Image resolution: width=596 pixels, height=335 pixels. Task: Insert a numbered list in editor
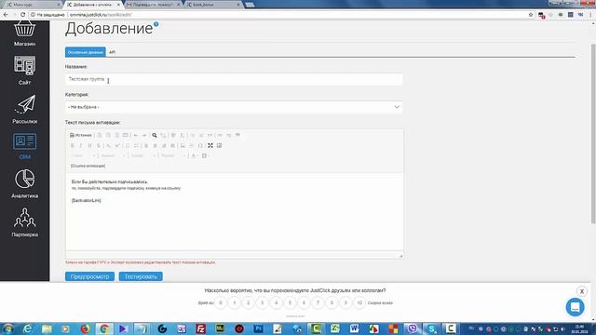[128, 145]
